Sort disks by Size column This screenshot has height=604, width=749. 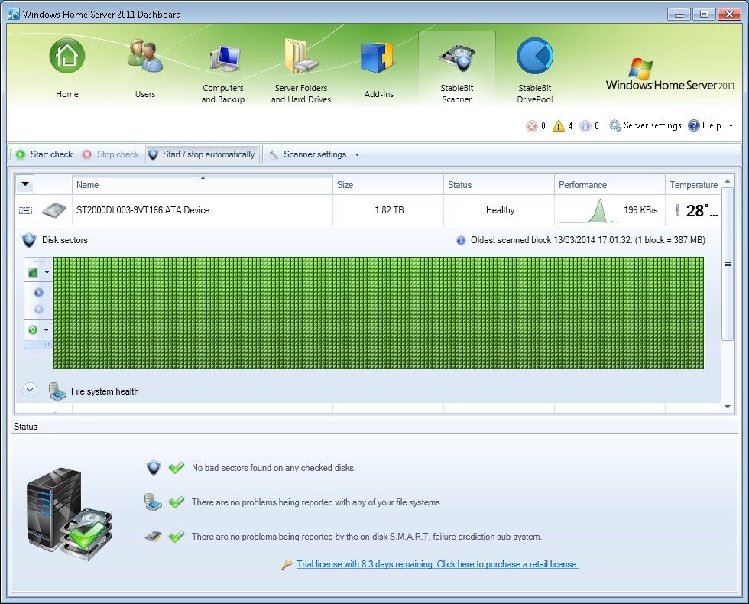pos(388,184)
